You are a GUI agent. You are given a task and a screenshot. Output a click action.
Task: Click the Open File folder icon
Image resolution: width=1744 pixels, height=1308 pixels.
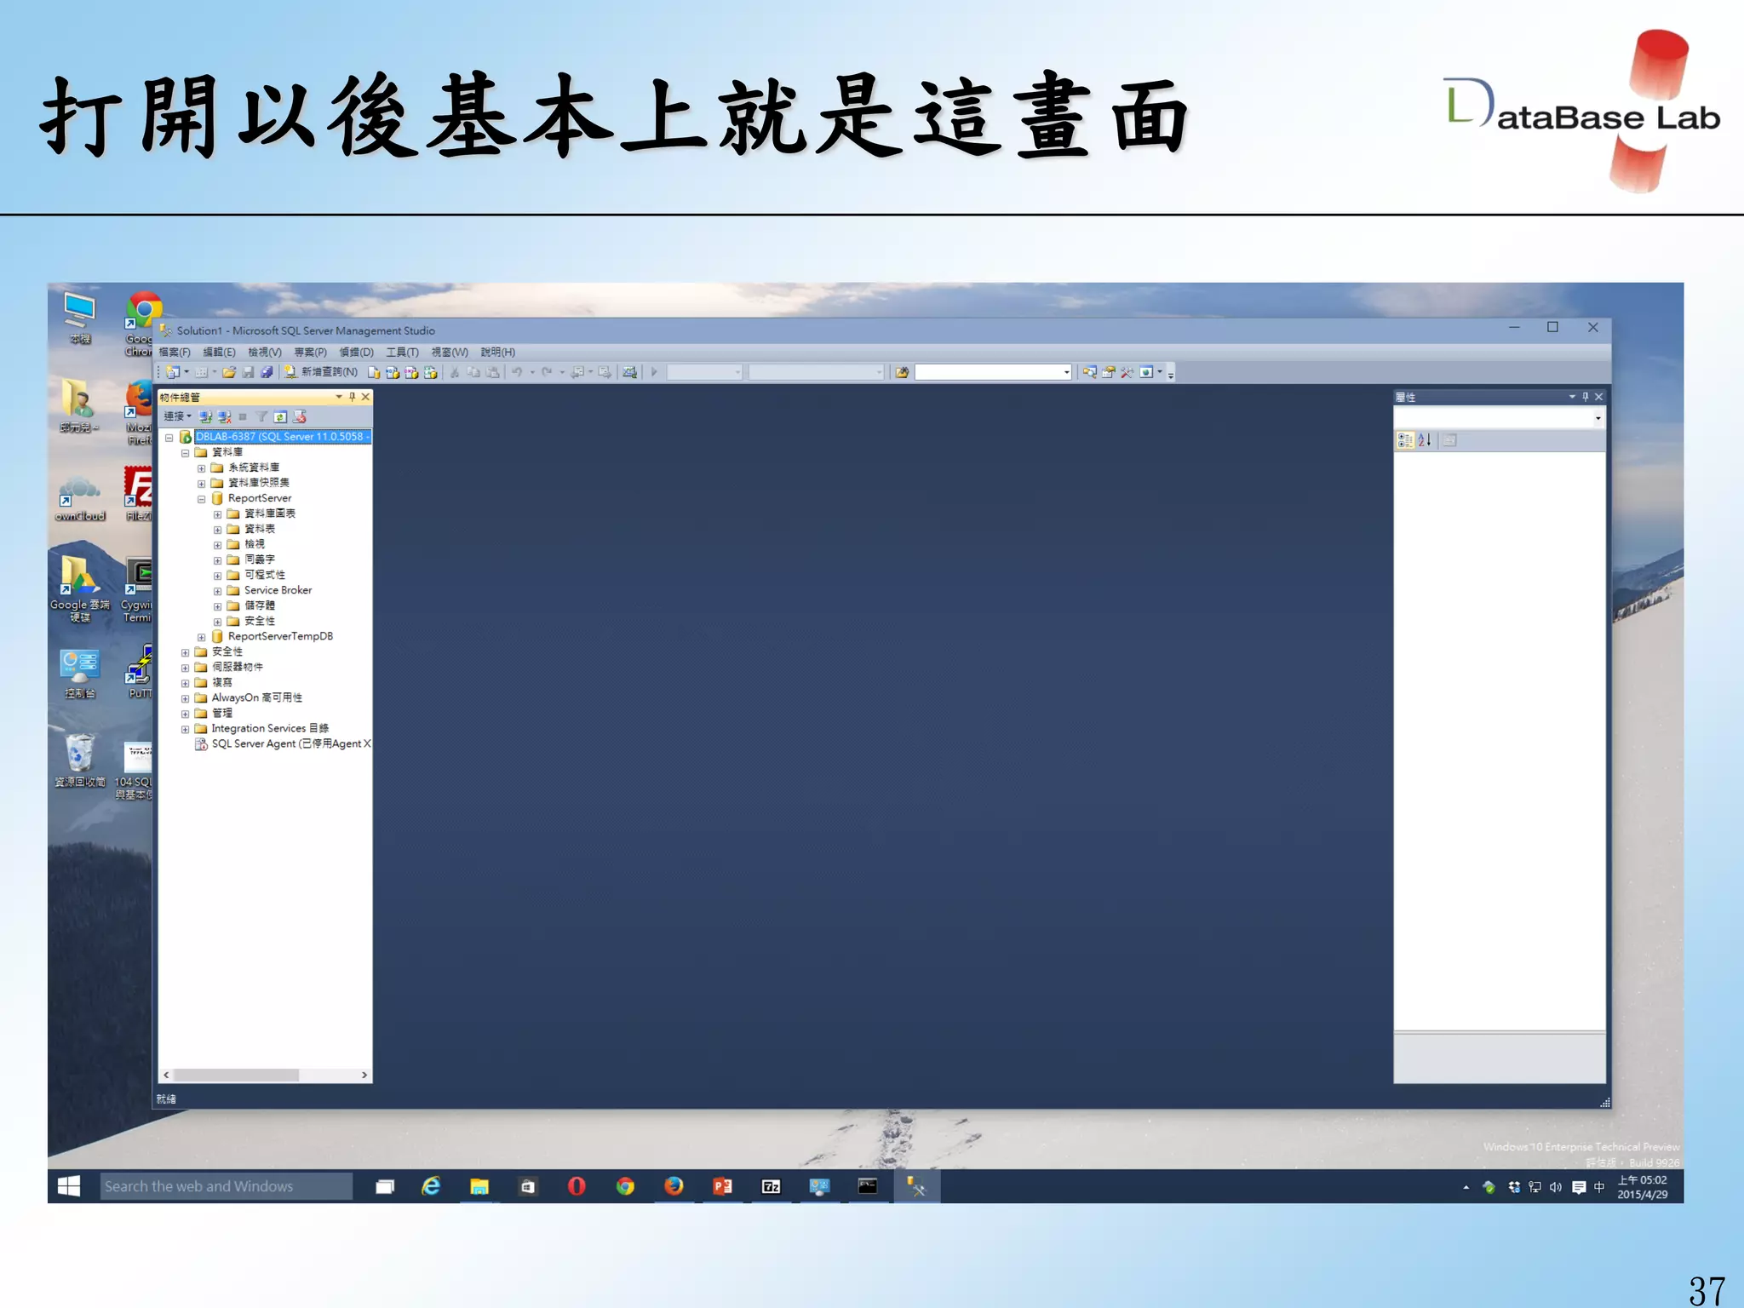[229, 372]
